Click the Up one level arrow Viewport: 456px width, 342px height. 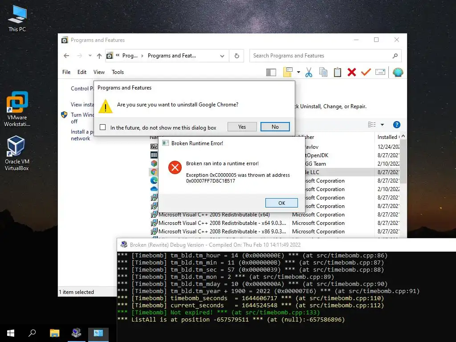(x=99, y=56)
